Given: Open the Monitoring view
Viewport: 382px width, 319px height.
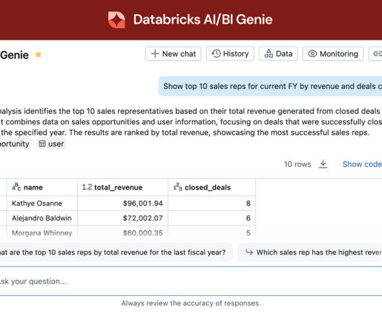Looking at the screenshot, I should click(333, 53).
